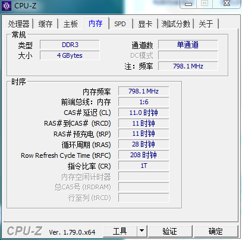The image size is (242, 240).
Task: Open the 关于 tab
Action: 206,24
